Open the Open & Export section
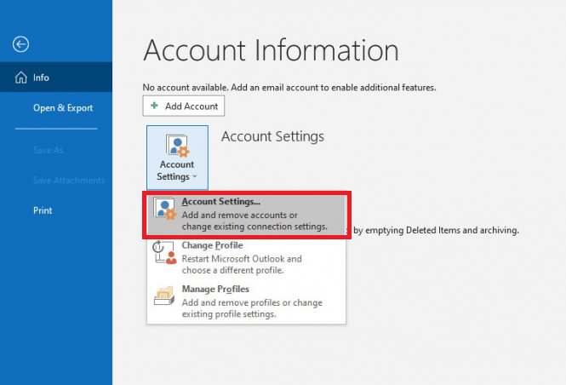This screenshot has height=385, width=566. point(63,108)
